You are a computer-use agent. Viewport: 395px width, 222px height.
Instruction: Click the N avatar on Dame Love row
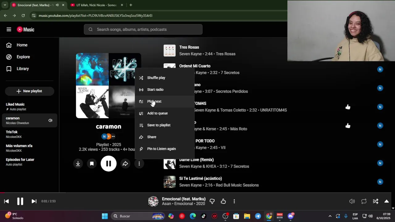(x=380, y=163)
